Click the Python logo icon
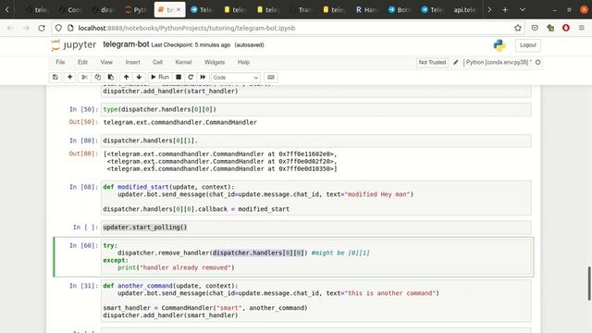 click(x=499, y=45)
